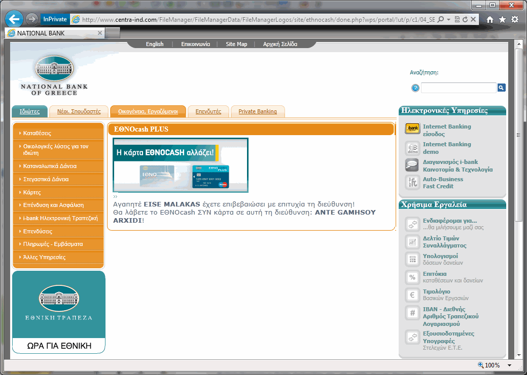Submit search with the blue magnifier button
Image resolution: width=527 pixels, height=375 pixels.
(502, 88)
